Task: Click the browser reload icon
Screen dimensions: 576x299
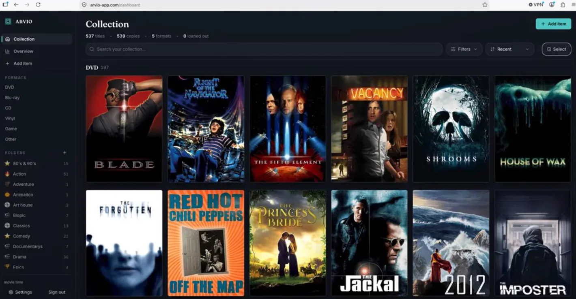Action: (x=38, y=5)
